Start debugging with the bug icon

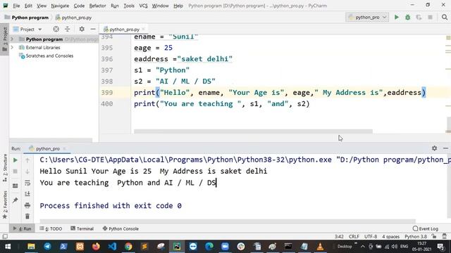coord(407,17)
